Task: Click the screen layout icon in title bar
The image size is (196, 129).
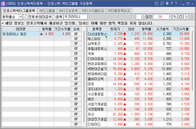Action: [157, 3]
